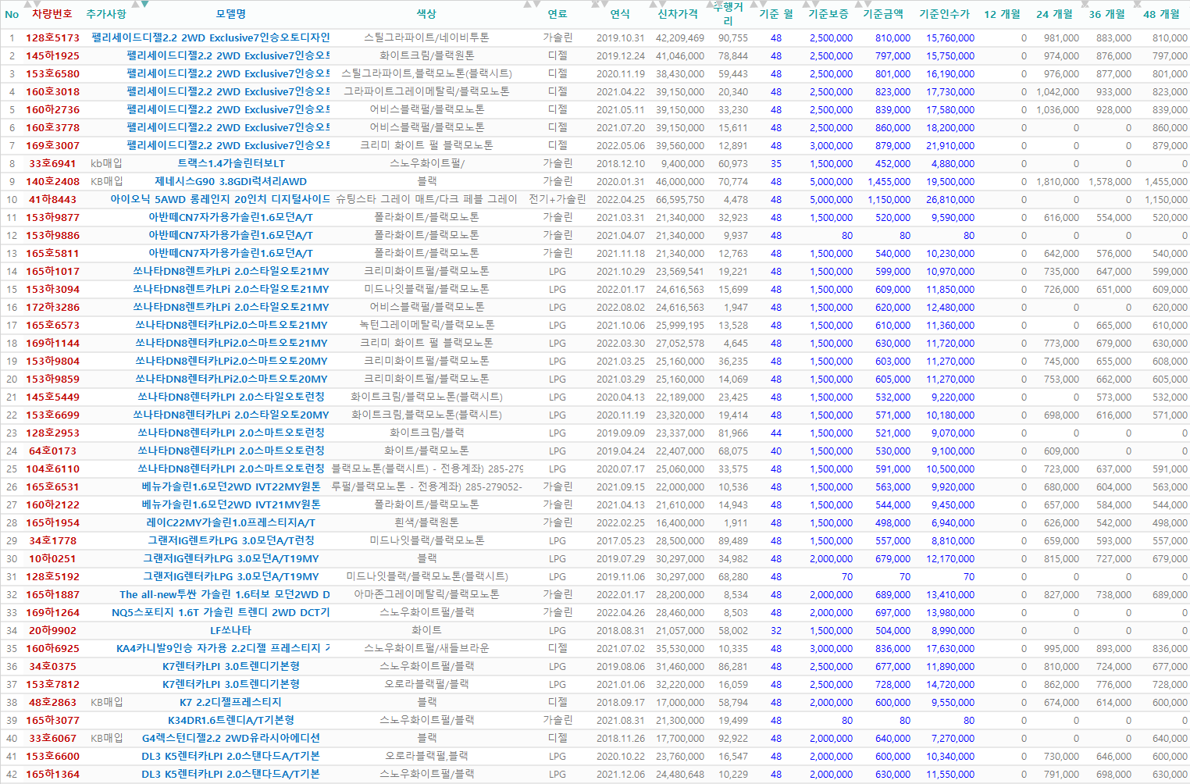
Task: Click color cell 흰색/블랙원톤
Action: tap(427, 522)
